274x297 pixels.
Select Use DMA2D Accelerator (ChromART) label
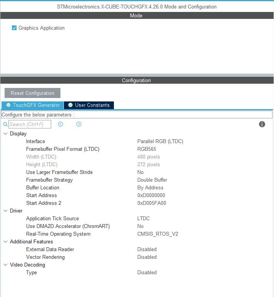coord(68,226)
